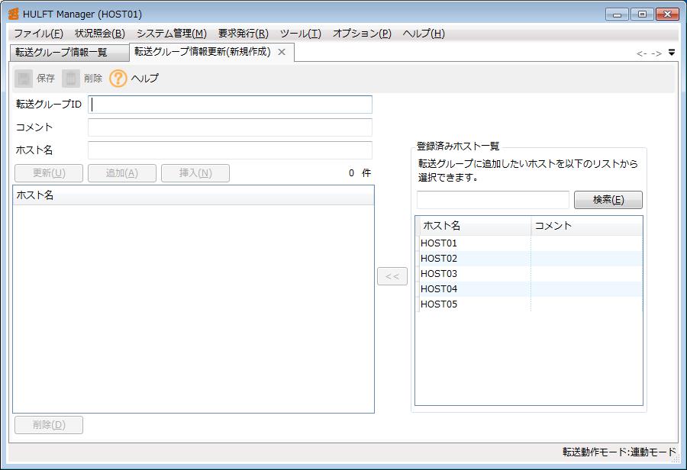The height and width of the screenshot is (470, 687).
Task: Navigate to the previous tab with left arrow
Action: [x=642, y=53]
